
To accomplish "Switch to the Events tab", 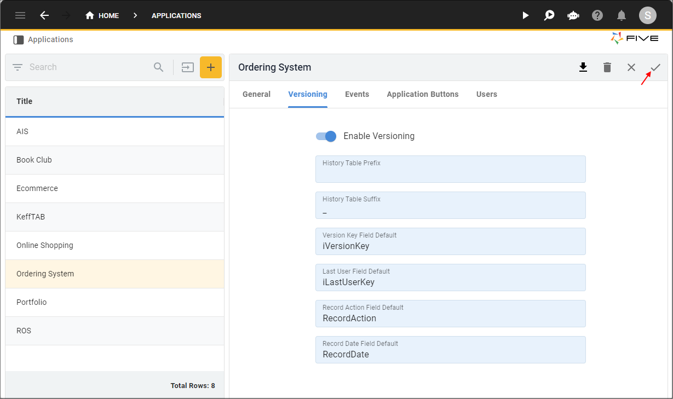I will click(357, 94).
